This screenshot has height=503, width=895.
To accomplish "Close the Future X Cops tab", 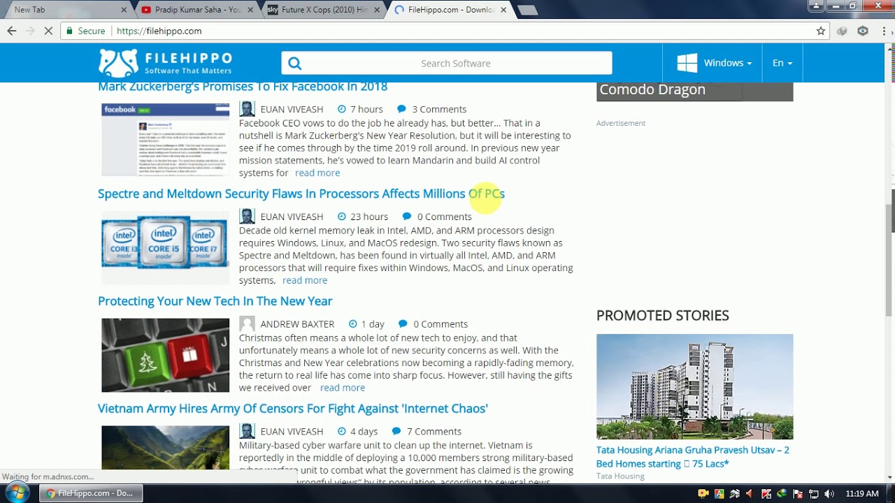I will [x=378, y=10].
